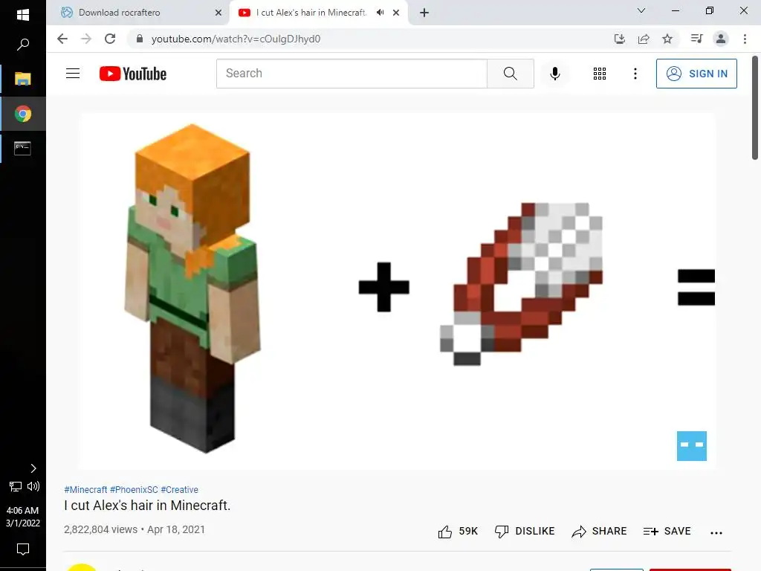Open the Windows Start menu
761x571 pixels.
[23, 15]
